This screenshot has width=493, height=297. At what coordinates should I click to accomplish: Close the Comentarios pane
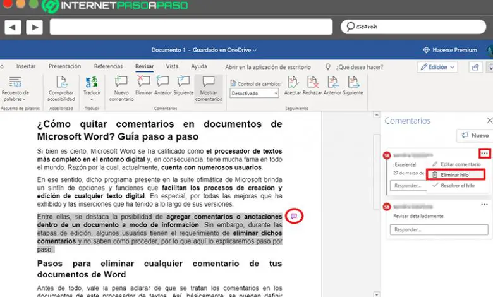pyautogui.click(x=489, y=120)
